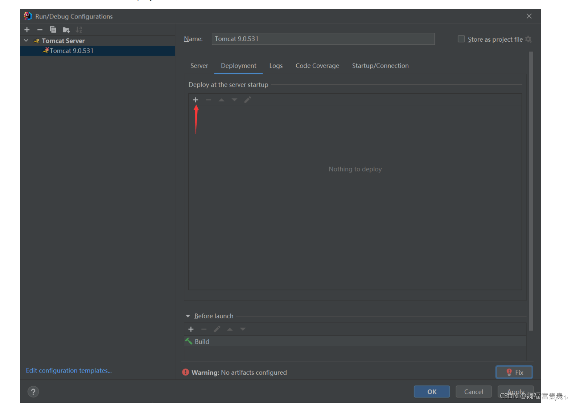Remove Before launch task minus icon

204,329
